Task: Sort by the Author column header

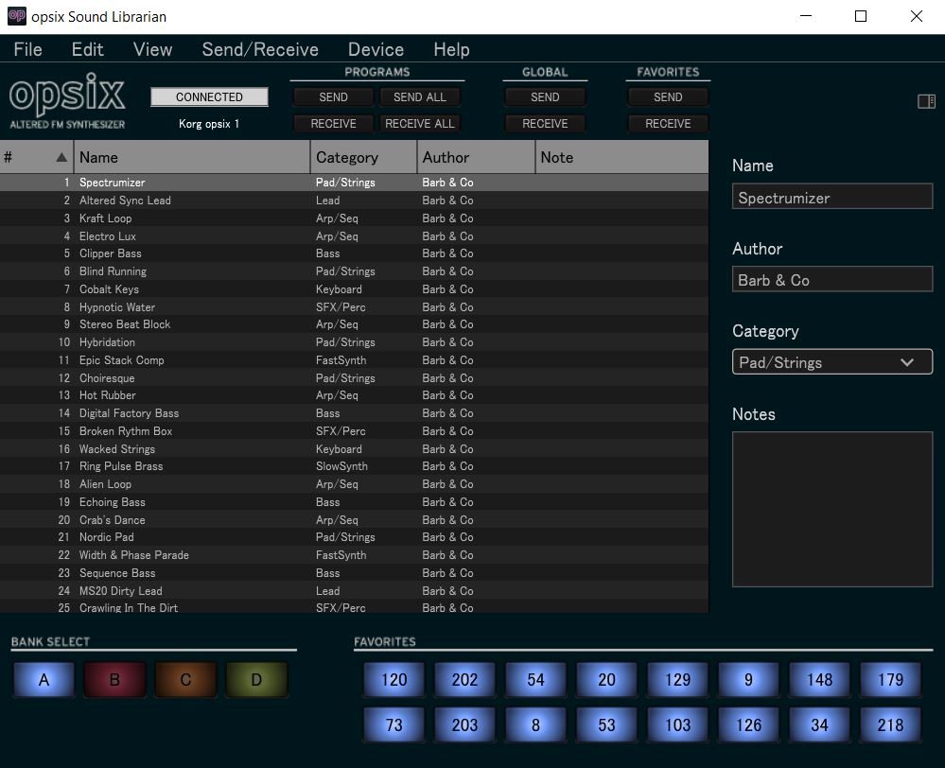Action: (476, 157)
